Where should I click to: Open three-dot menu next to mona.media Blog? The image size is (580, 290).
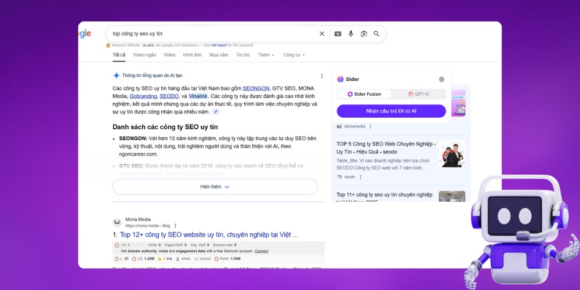[175, 226]
